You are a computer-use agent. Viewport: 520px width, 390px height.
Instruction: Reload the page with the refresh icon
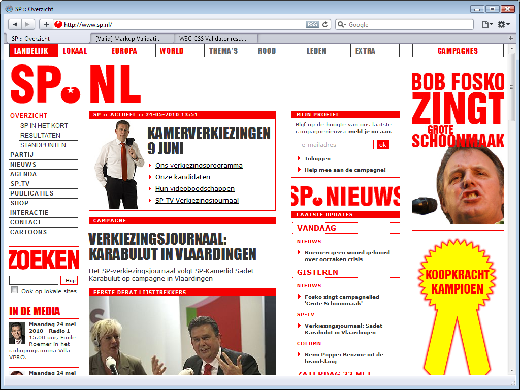click(325, 24)
